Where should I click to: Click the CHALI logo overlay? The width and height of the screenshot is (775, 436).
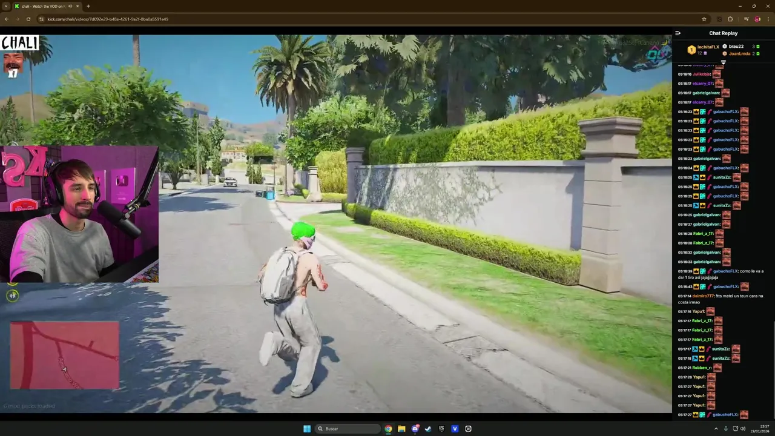pos(19,43)
